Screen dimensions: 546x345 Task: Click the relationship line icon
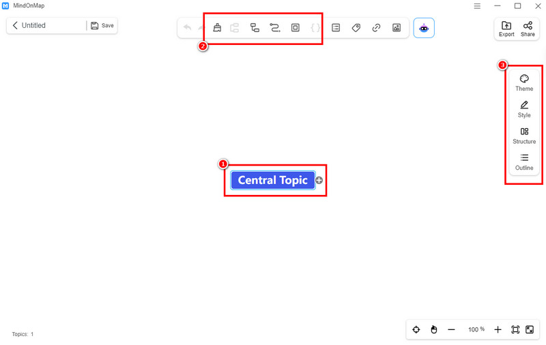tap(275, 27)
